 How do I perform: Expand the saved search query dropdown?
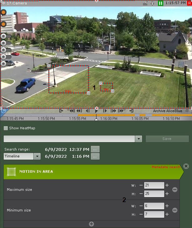click(139, 139)
